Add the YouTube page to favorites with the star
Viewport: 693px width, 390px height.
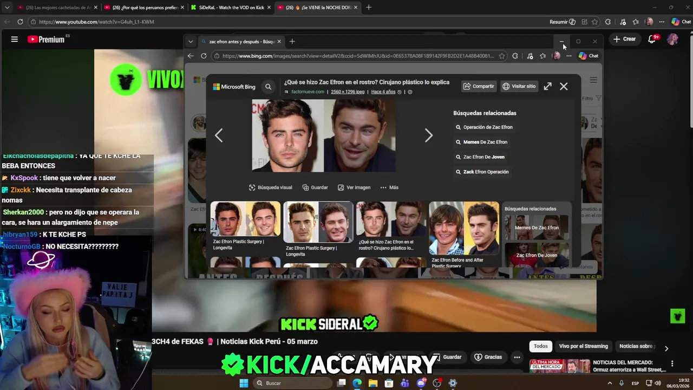[594, 22]
